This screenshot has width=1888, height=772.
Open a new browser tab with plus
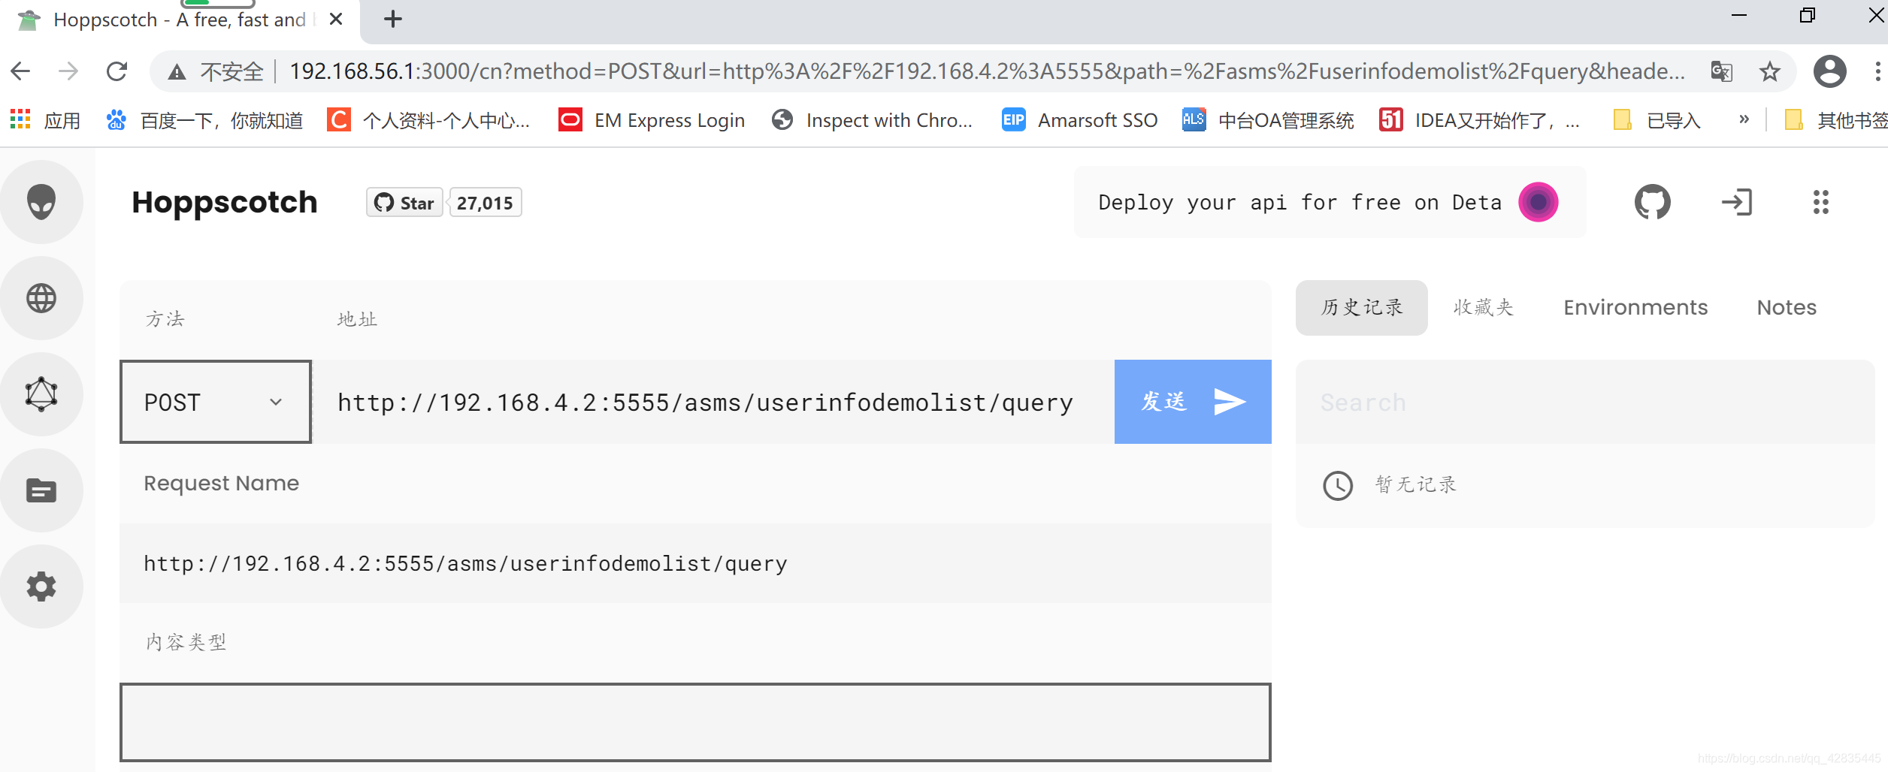[392, 20]
